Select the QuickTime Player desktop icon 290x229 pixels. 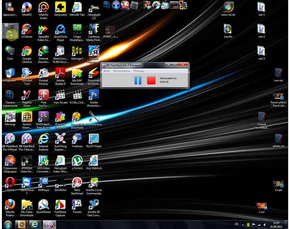(60, 33)
